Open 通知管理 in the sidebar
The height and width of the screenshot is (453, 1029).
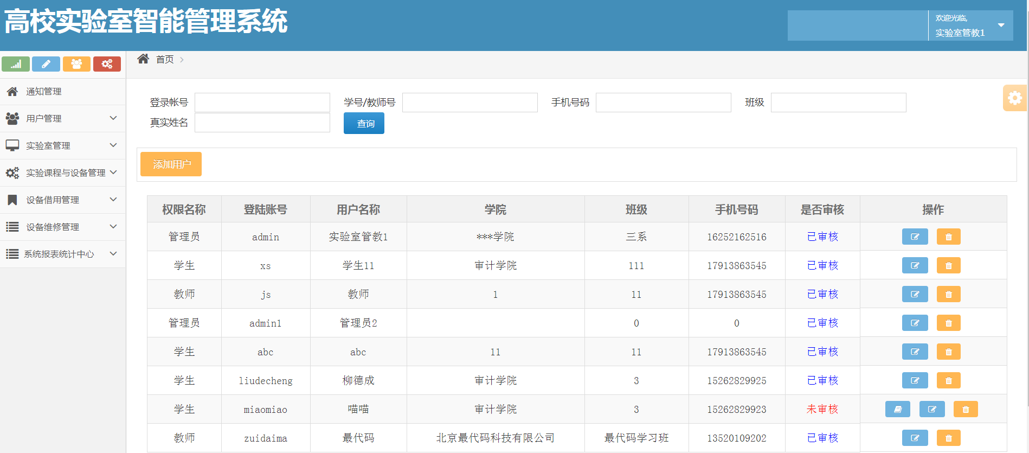(x=44, y=92)
